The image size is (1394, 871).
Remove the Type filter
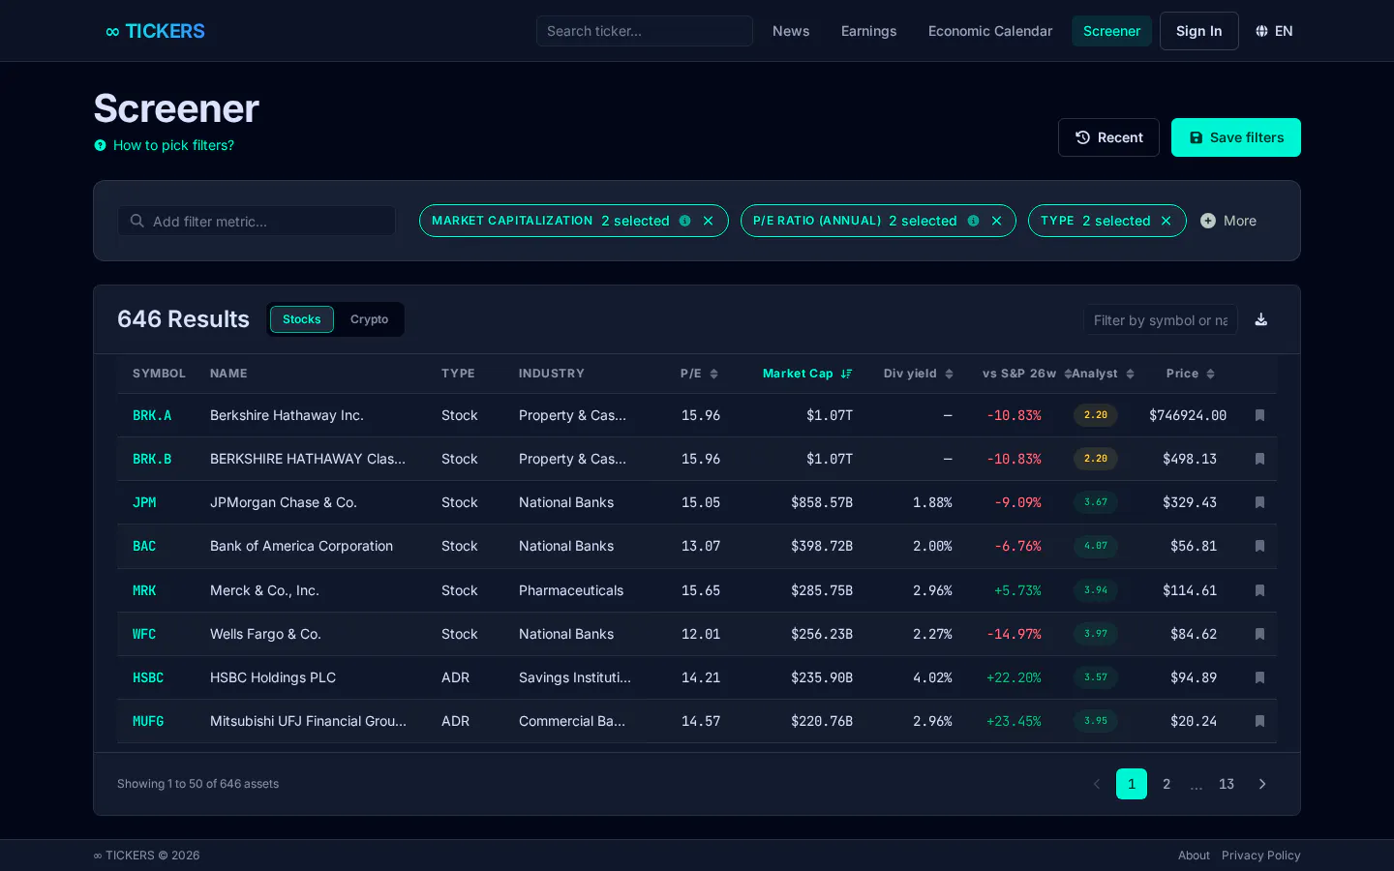click(x=1167, y=221)
